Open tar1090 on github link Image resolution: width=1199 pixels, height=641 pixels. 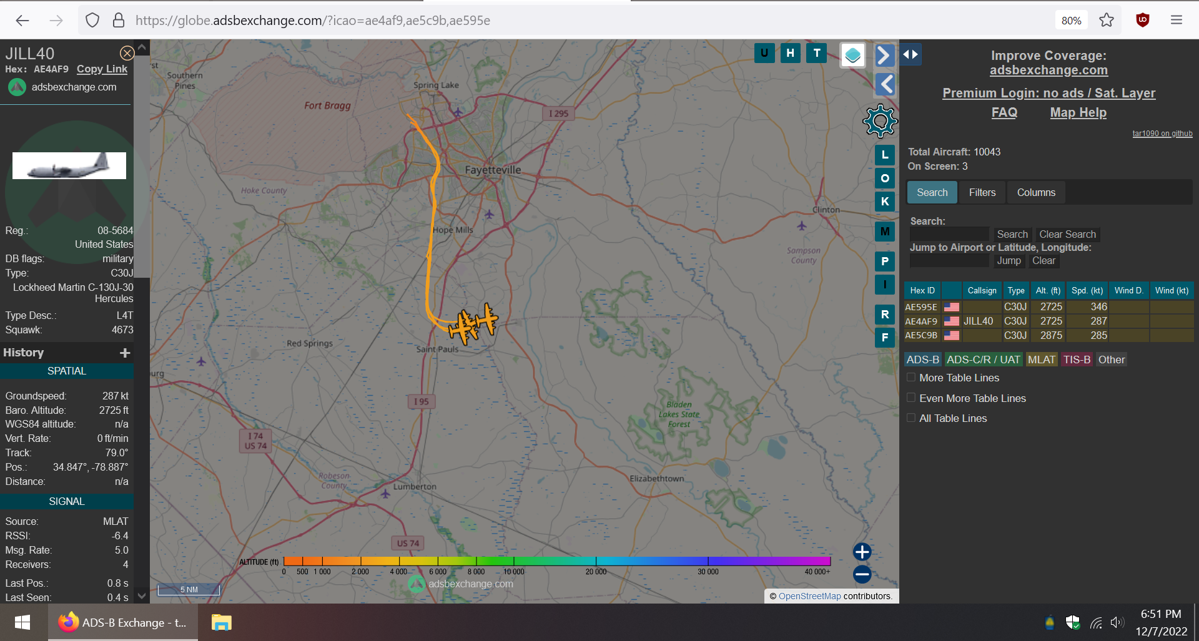click(x=1162, y=134)
